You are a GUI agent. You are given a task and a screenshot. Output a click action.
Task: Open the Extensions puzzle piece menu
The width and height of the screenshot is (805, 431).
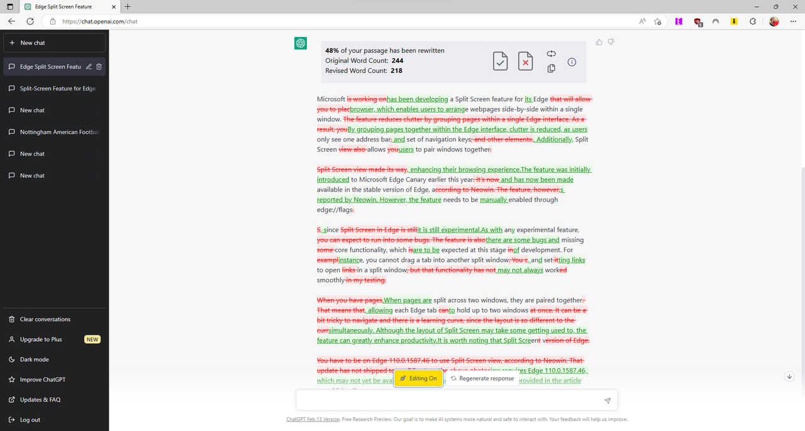pos(753,21)
